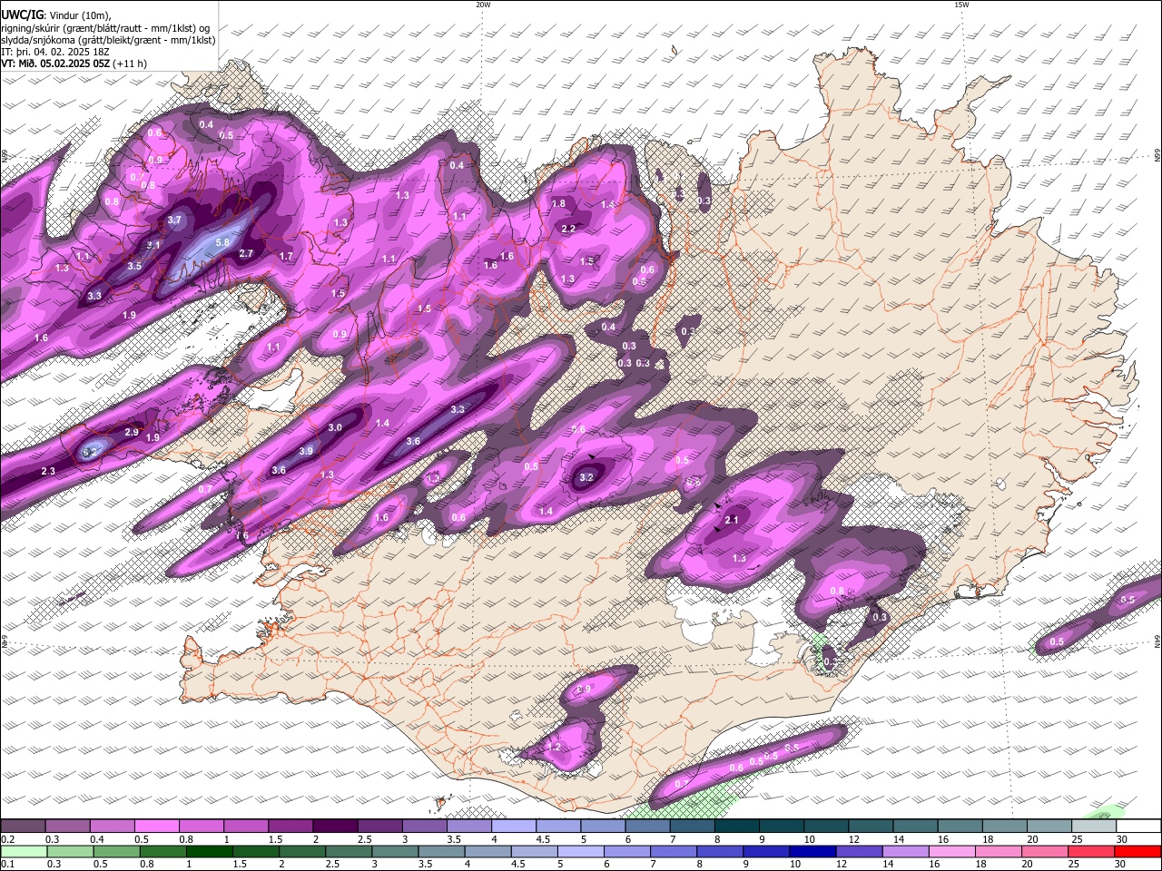Viewport: 1162px width, 871px height.
Task: Click the 2.9 precipitation value label
Action: click(x=132, y=433)
